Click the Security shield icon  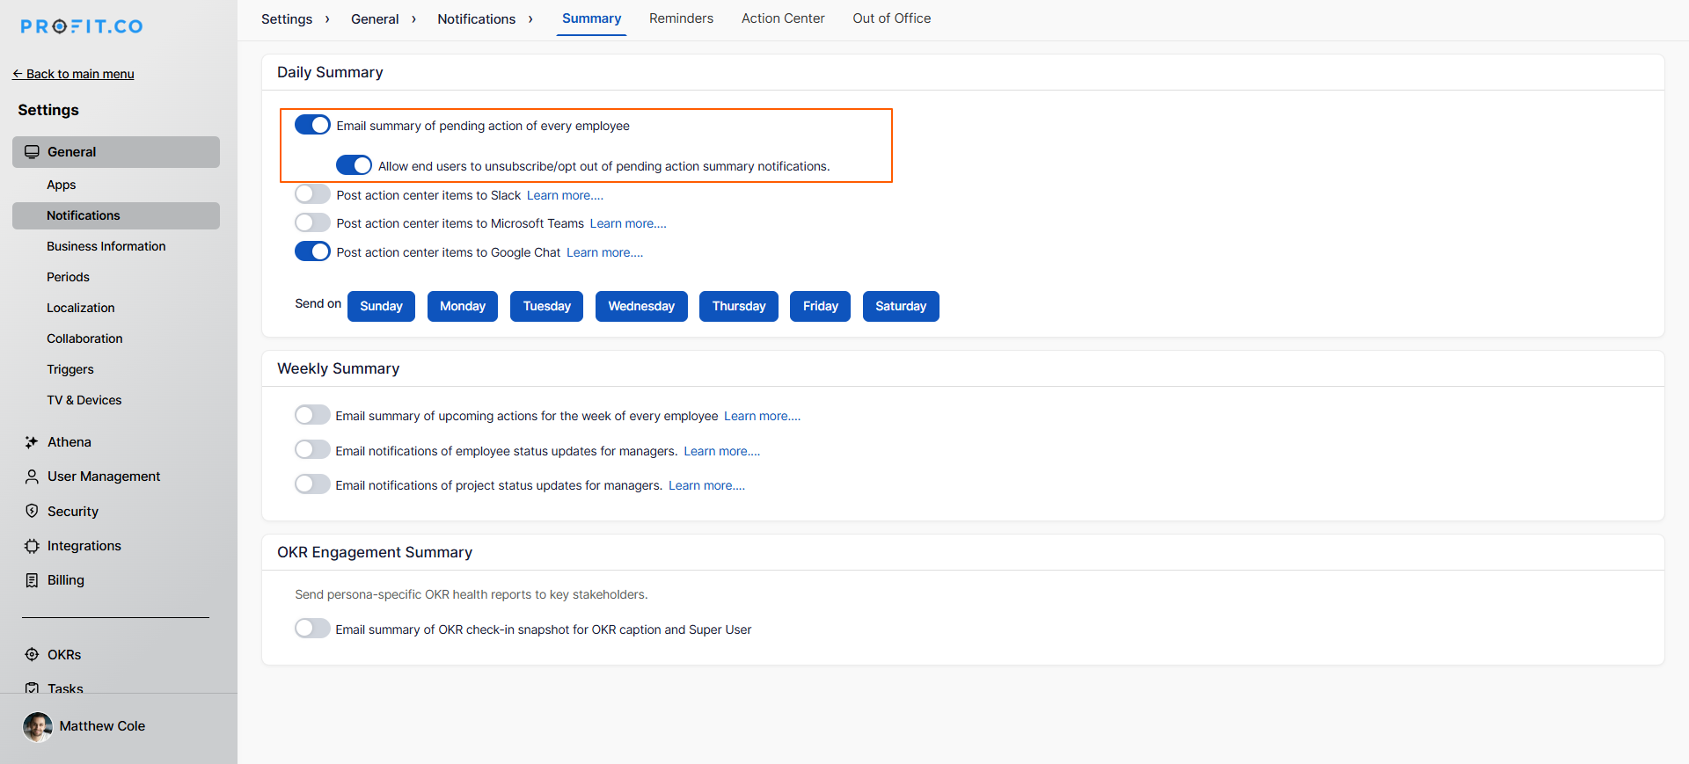coord(32,512)
